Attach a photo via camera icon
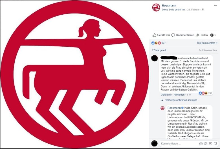Screen dimensions: 220x149 [x=206, y=144]
